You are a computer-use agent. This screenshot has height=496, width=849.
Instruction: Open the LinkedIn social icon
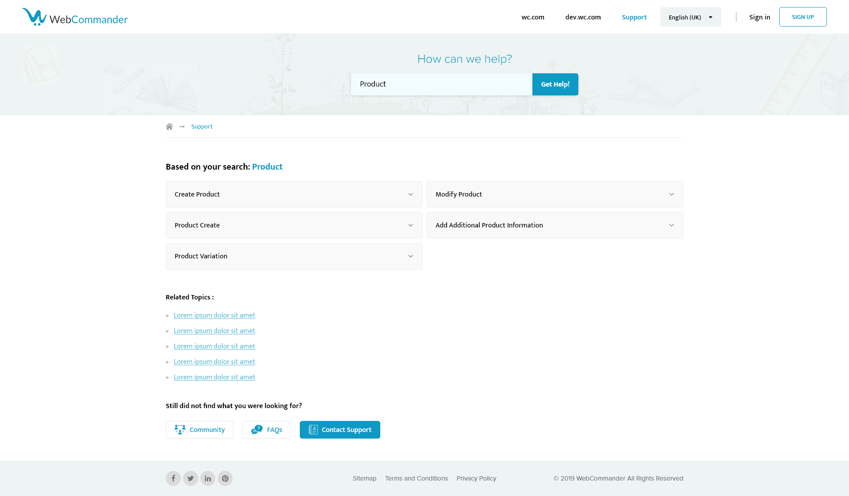(208, 478)
